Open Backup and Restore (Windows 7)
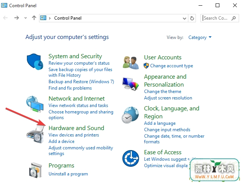241x183 pixels. click(81, 82)
